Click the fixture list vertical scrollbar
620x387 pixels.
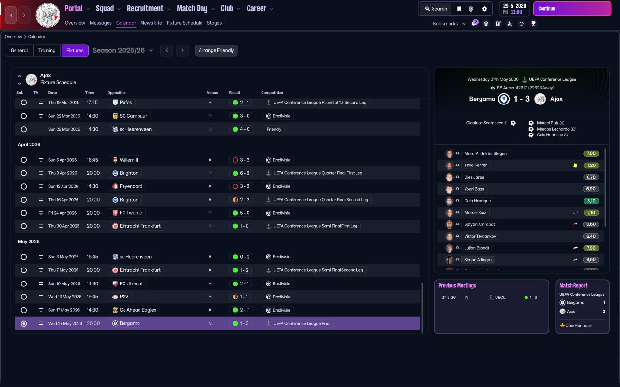click(x=422, y=307)
